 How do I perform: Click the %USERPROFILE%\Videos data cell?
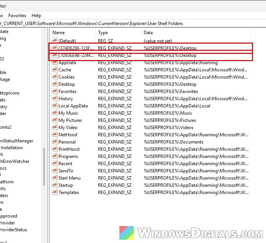pos(169,128)
